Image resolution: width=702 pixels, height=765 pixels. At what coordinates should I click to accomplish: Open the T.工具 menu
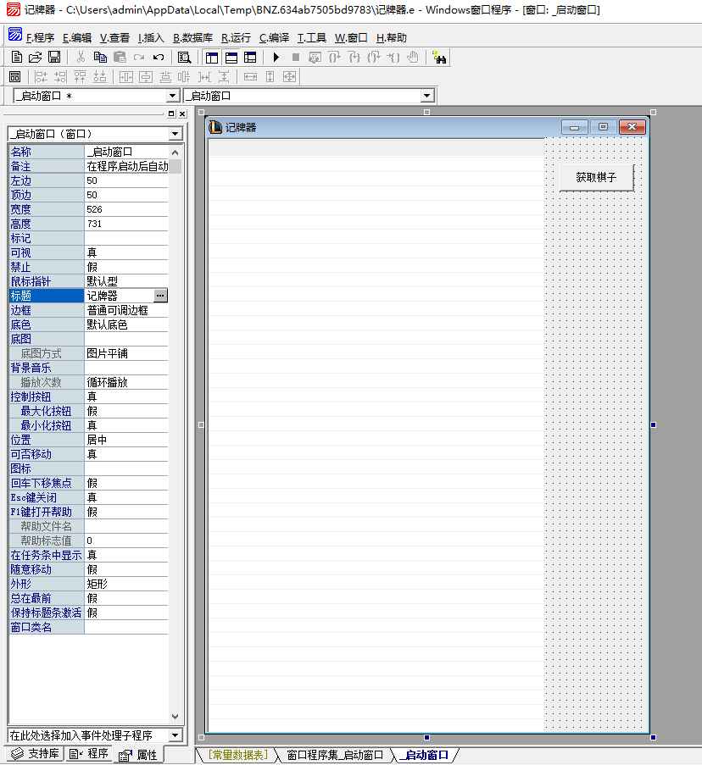[x=311, y=37]
